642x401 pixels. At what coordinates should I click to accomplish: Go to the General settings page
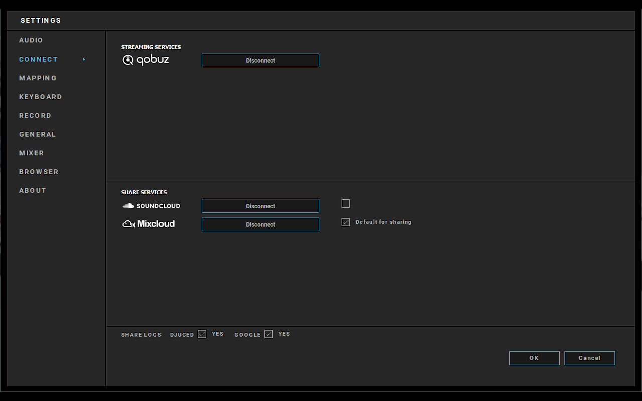click(37, 134)
